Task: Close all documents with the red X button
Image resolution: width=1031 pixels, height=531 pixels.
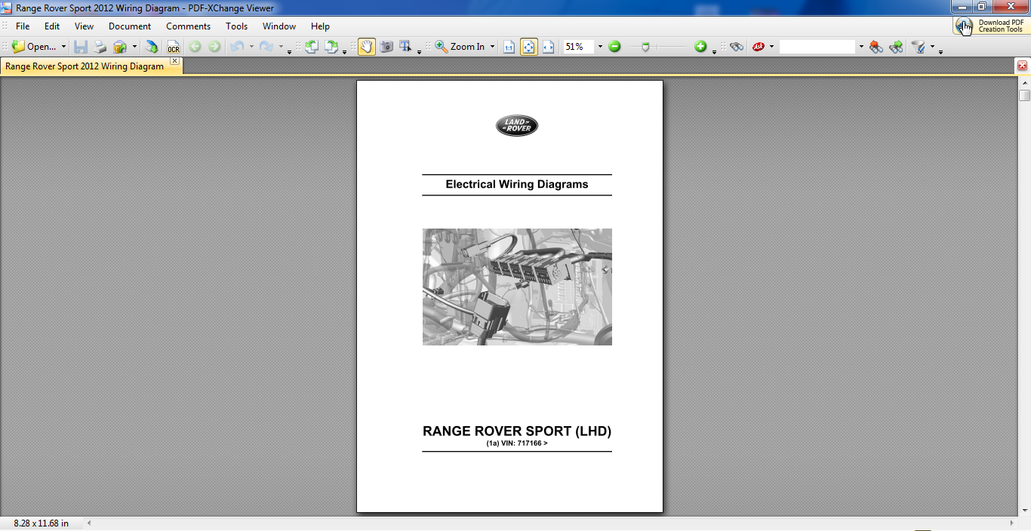Action: [x=1023, y=66]
